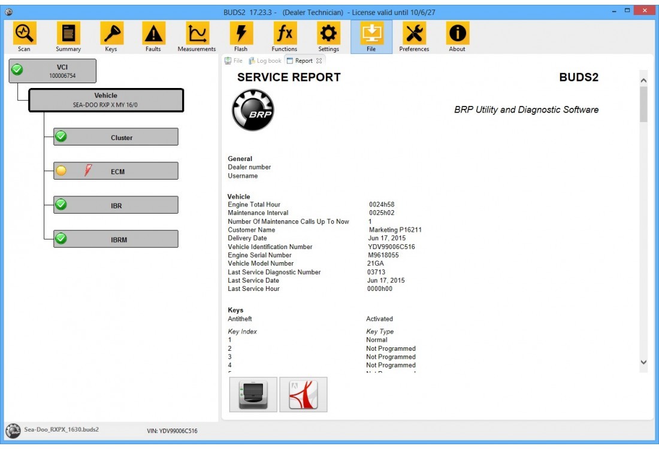The height and width of the screenshot is (449, 659).
Task: Select the Cluster module node
Action: [x=116, y=137]
